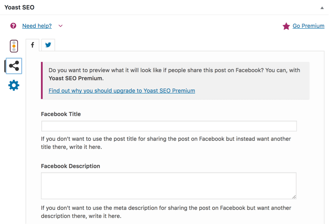
Task: Click the Go Premium star icon
Action: click(286, 26)
